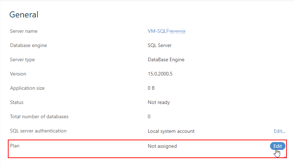Viewport: 294px width, 167px height.
Task: Click the SQL server authentication label
Action: pos(38,131)
